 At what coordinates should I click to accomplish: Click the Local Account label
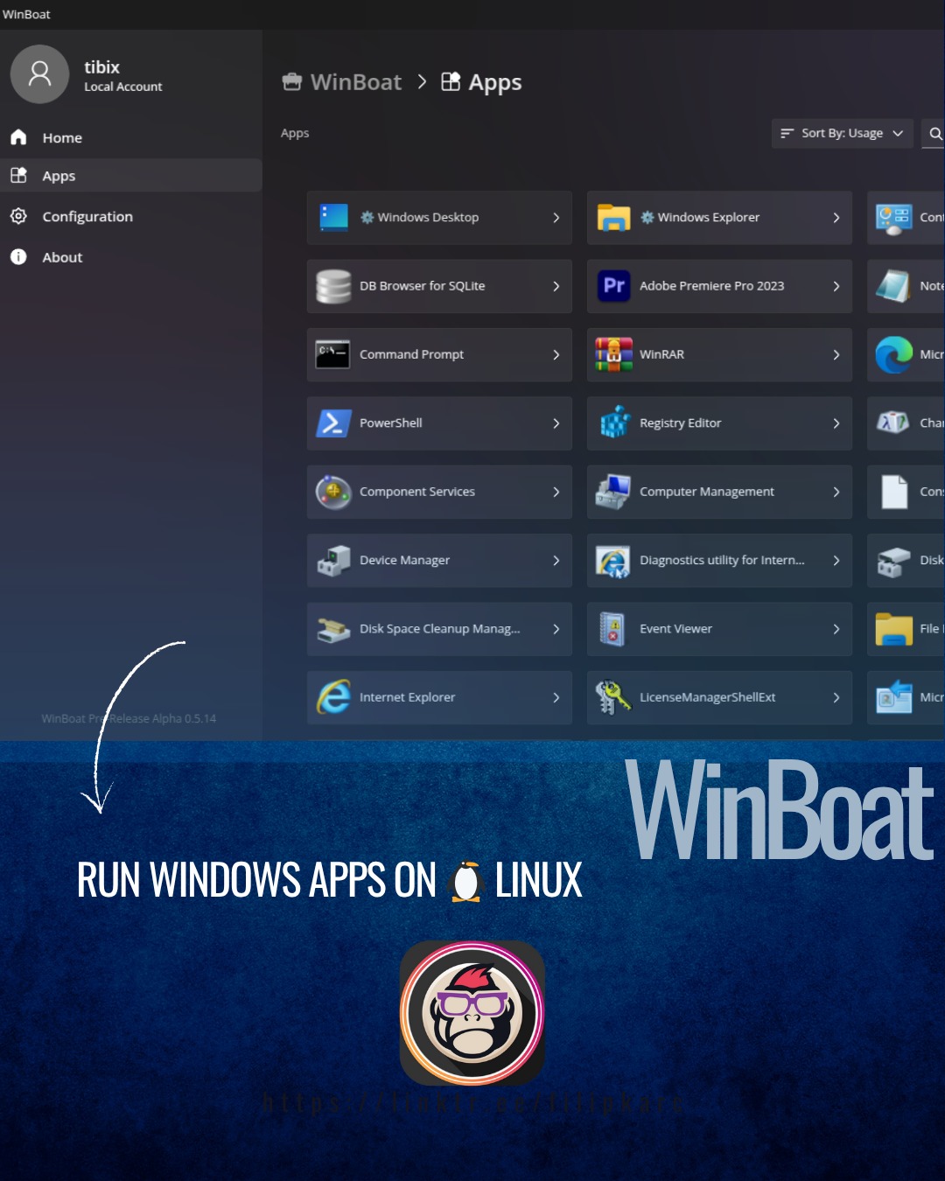pyautogui.click(x=122, y=87)
